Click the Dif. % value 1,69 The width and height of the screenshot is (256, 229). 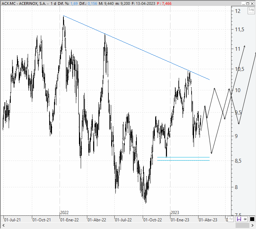coord(74,3)
